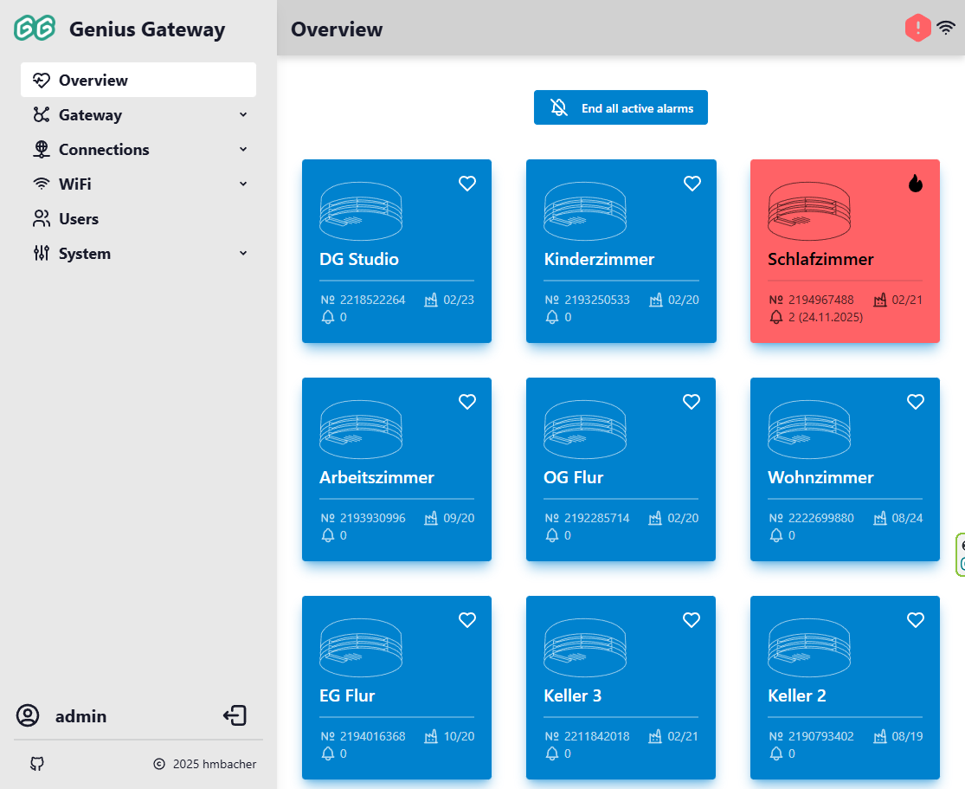Click the WiFi status icon in header
The width and height of the screenshot is (965, 789).
pyautogui.click(x=946, y=29)
